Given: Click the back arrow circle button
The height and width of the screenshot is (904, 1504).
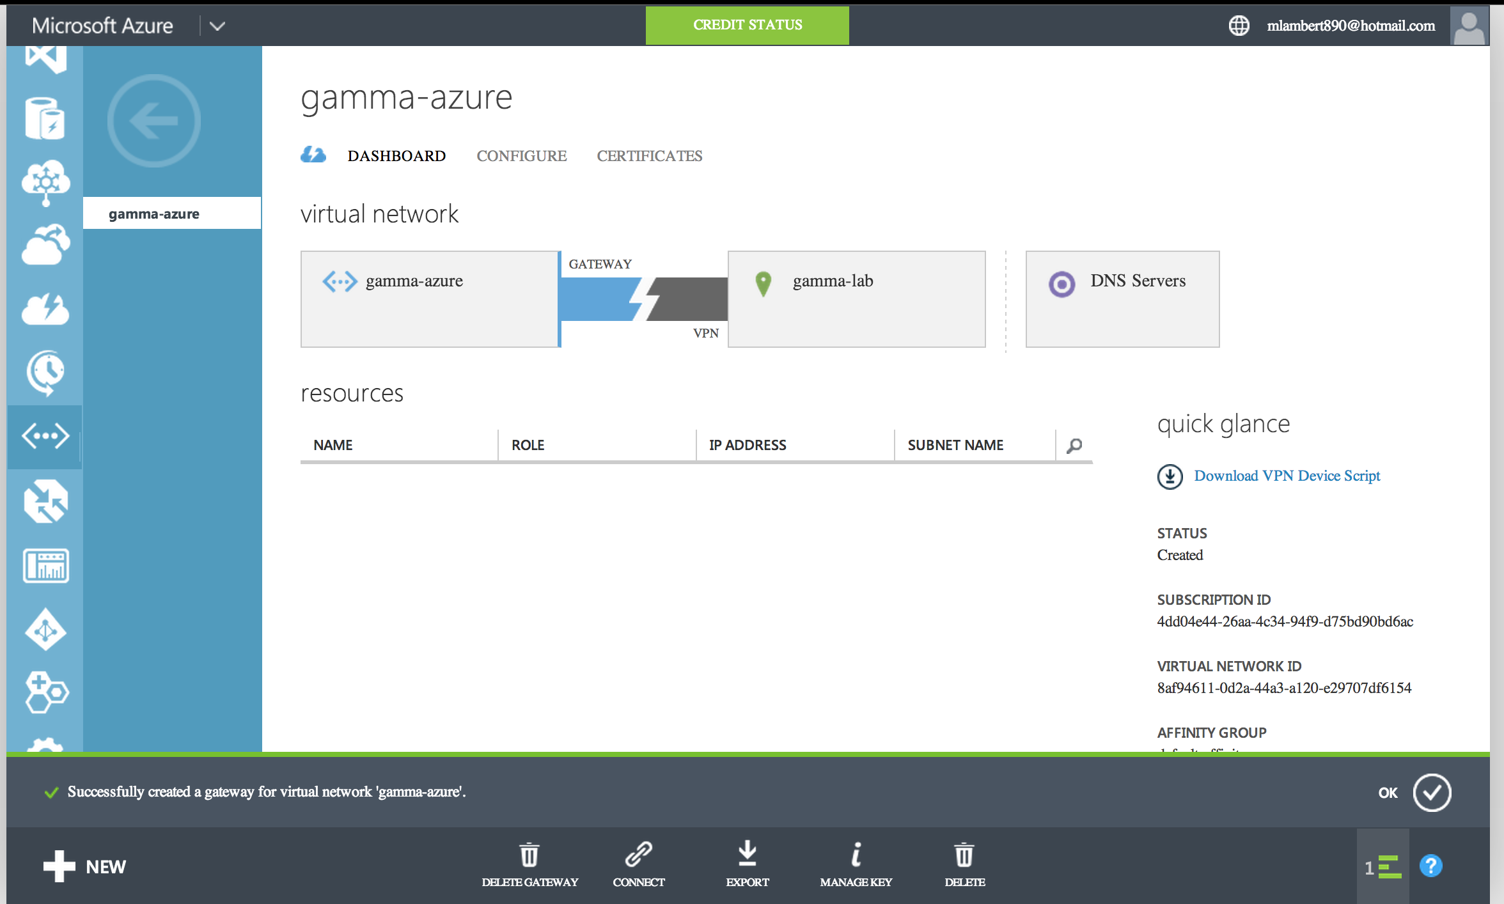Looking at the screenshot, I should (153, 120).
